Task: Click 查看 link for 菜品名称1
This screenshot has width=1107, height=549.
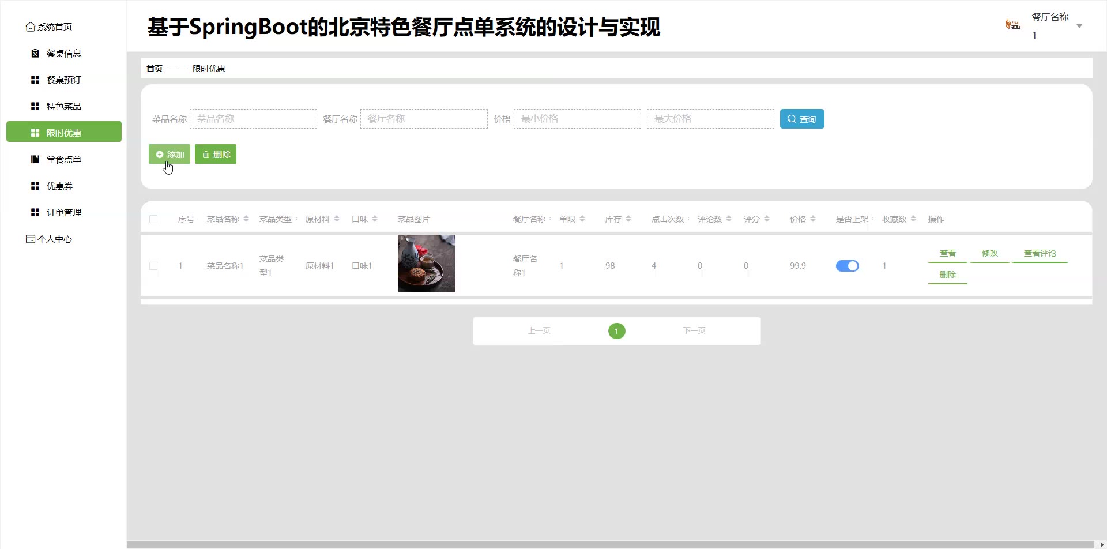Action: [948, 254]
